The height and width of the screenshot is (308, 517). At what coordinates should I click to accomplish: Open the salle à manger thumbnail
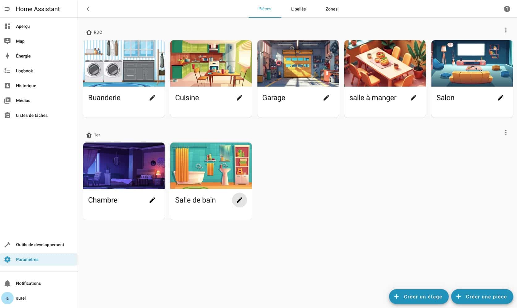[385, 63]
